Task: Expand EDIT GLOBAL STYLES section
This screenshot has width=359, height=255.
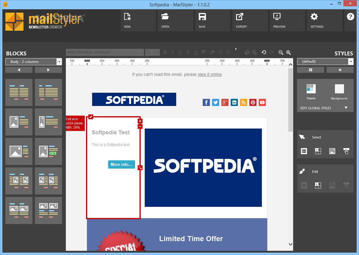Action: point(325,108)
